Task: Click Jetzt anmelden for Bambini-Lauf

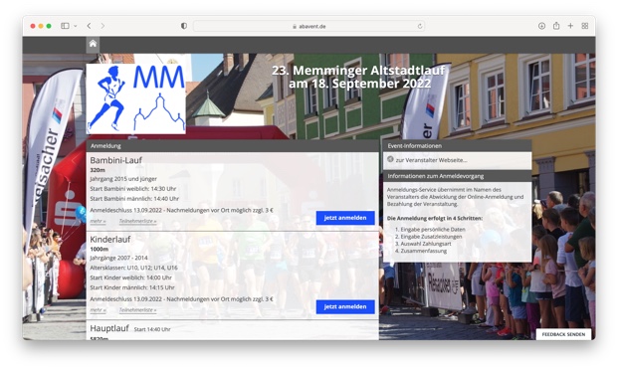Action: tap(345, 218)
